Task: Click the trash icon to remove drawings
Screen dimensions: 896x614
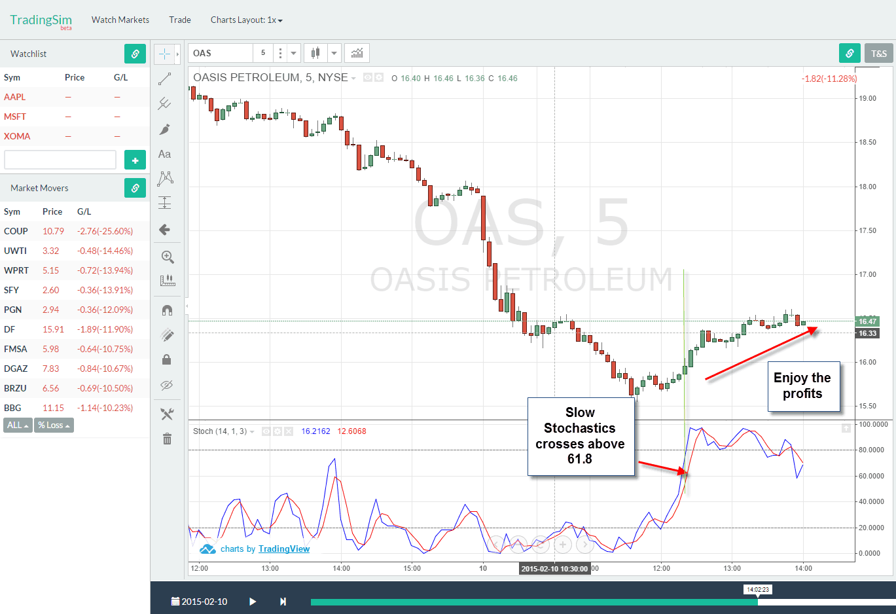Action: tap(166, 439)
